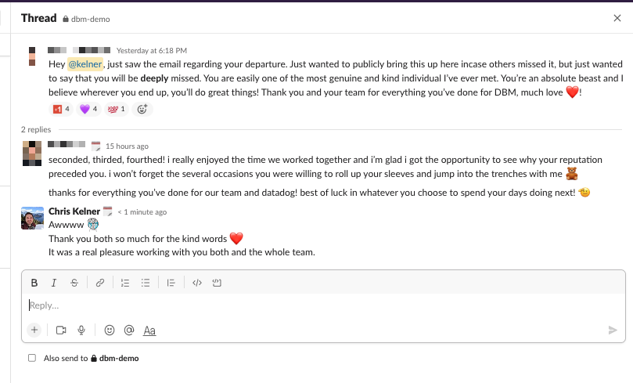Toggle the purple heart reaction
This screenshot has height=383, width=633.
[88, 109]
